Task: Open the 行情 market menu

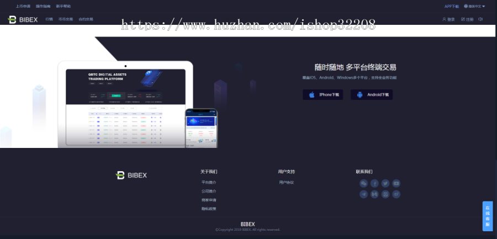Action: (x=49, y=19)
